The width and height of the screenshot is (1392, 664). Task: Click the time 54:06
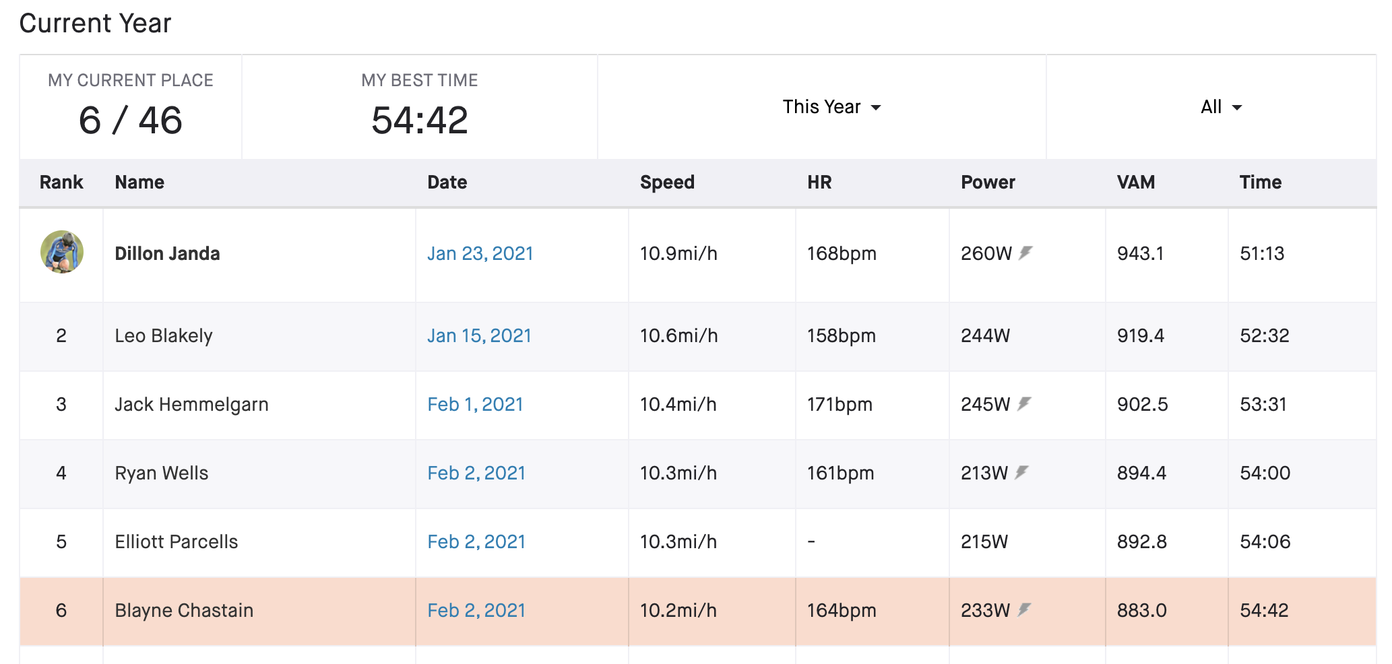pos(1265,541)
